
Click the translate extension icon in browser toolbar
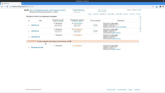[157, 7]
